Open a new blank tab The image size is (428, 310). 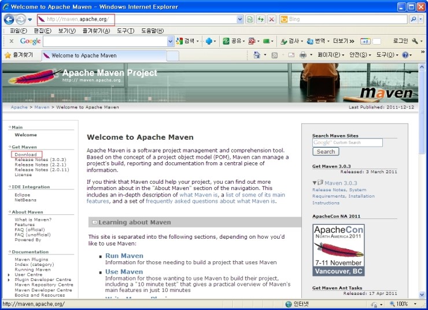pyautogui.click(x=173, y=56)
